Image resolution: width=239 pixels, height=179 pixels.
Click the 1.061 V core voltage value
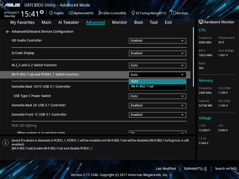click(223, 55)
